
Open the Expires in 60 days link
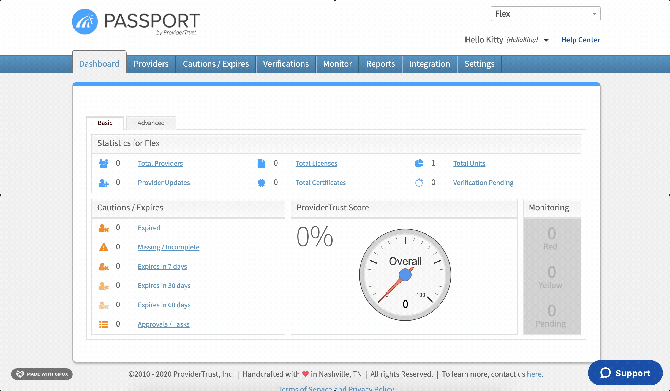[164, 305]
